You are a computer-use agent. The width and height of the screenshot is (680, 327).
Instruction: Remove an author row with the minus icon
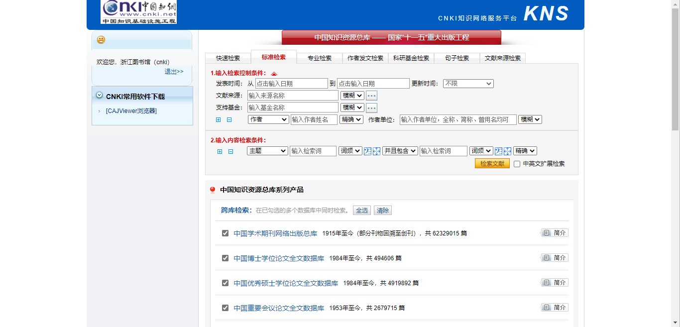click(x=229, y=120)
